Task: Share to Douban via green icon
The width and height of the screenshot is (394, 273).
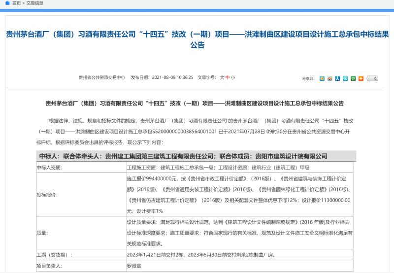Action: point(353,78)
